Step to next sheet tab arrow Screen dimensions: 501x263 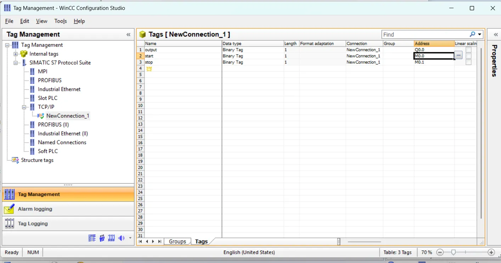point(153,241)
